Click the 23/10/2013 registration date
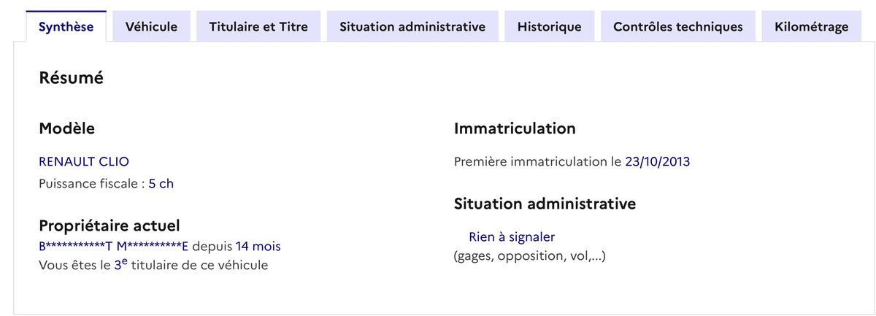This screenshot has height=316, width=876. (657, 162)
